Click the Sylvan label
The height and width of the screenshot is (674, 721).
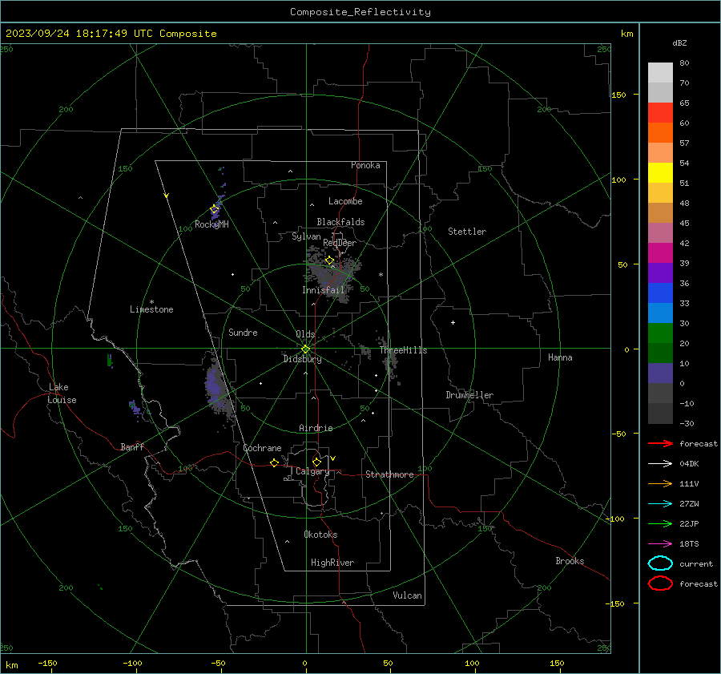[306, 236]
